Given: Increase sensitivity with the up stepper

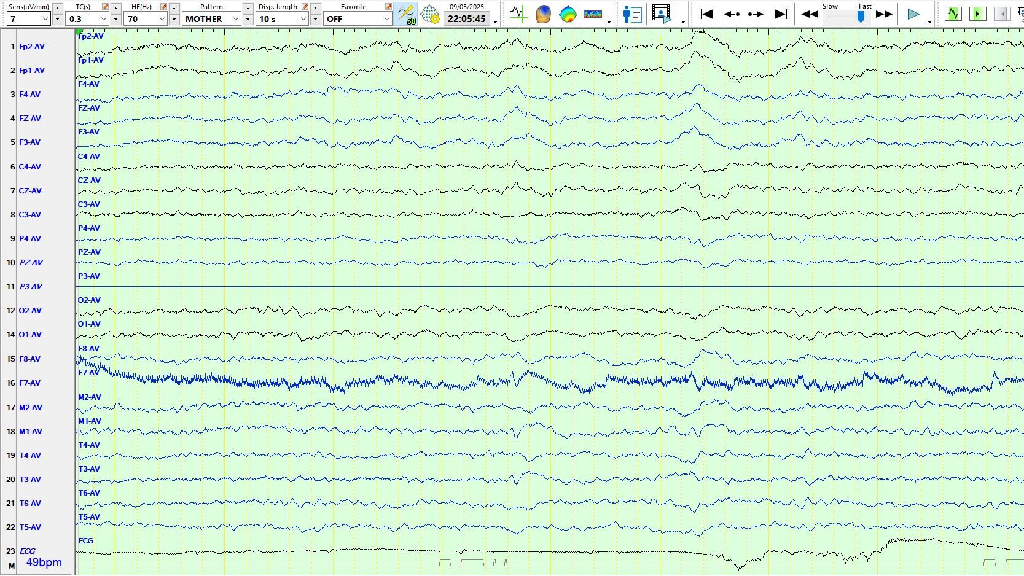Looking at the screenshot, I should coord(57,8).
